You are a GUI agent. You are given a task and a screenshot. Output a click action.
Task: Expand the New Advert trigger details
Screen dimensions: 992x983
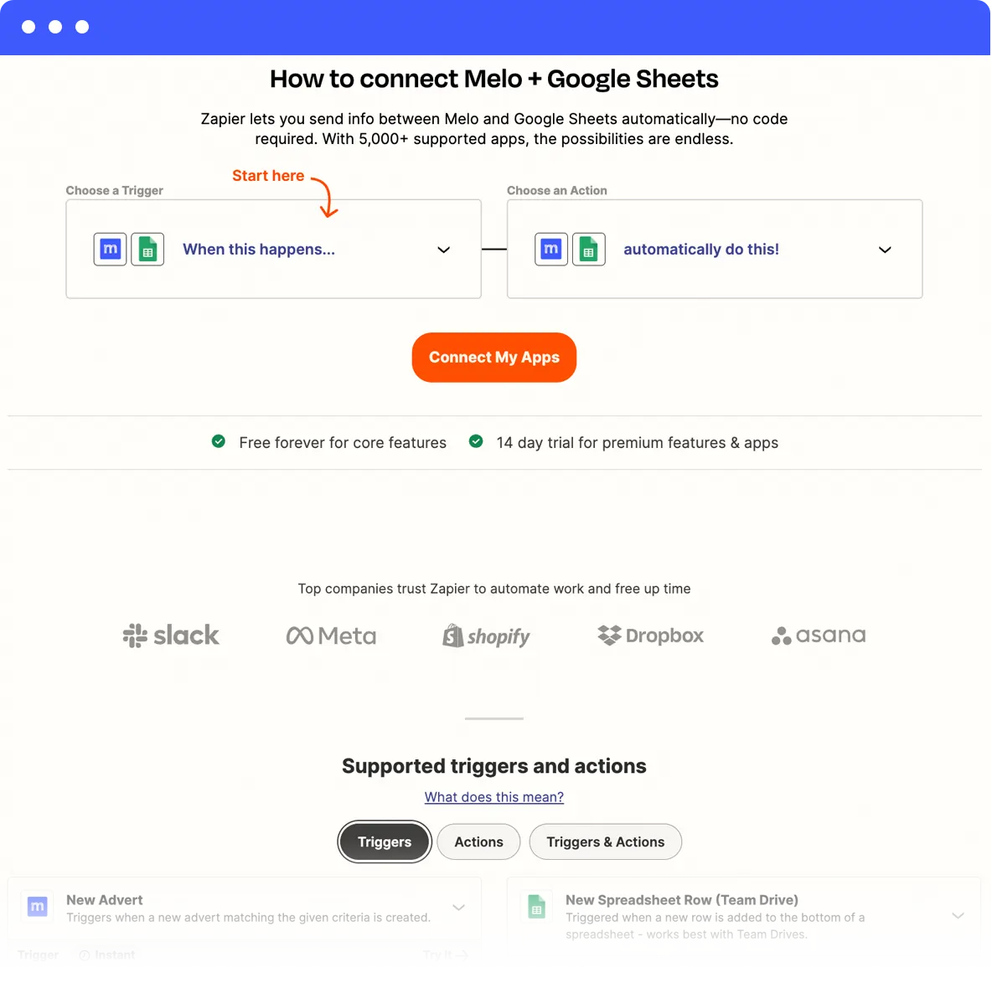tap(458, 907)
